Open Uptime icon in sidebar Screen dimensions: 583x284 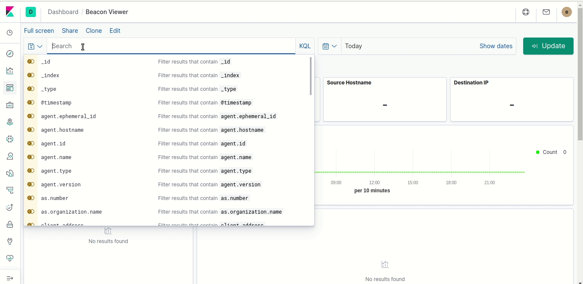(10, 207)
